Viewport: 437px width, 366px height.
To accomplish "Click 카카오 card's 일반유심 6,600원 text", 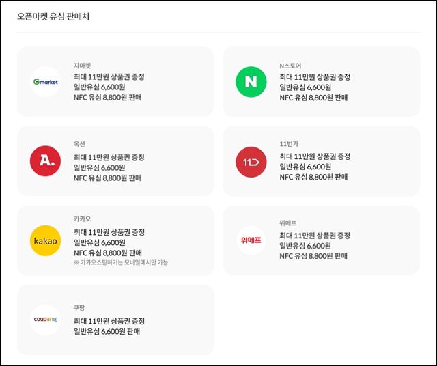I will [99, 242].
